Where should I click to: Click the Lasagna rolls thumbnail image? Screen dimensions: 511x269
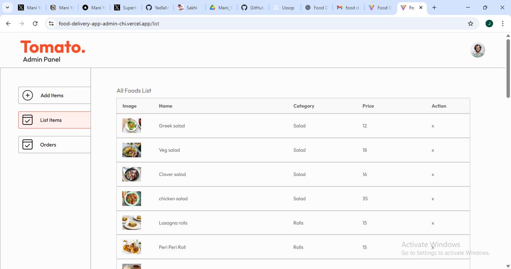click(132, 223)
